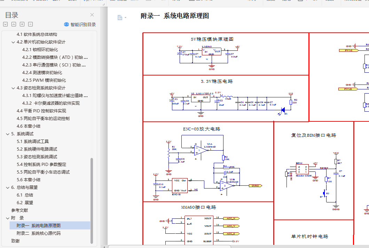Screen dimensions: 369x248
Task: Go to 4.2.1 锁相环初始化
Action: point(40,50)
